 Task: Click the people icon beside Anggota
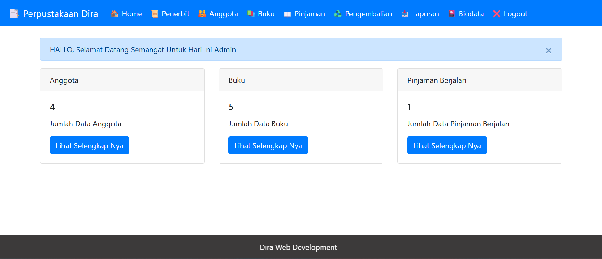[202, 14]
